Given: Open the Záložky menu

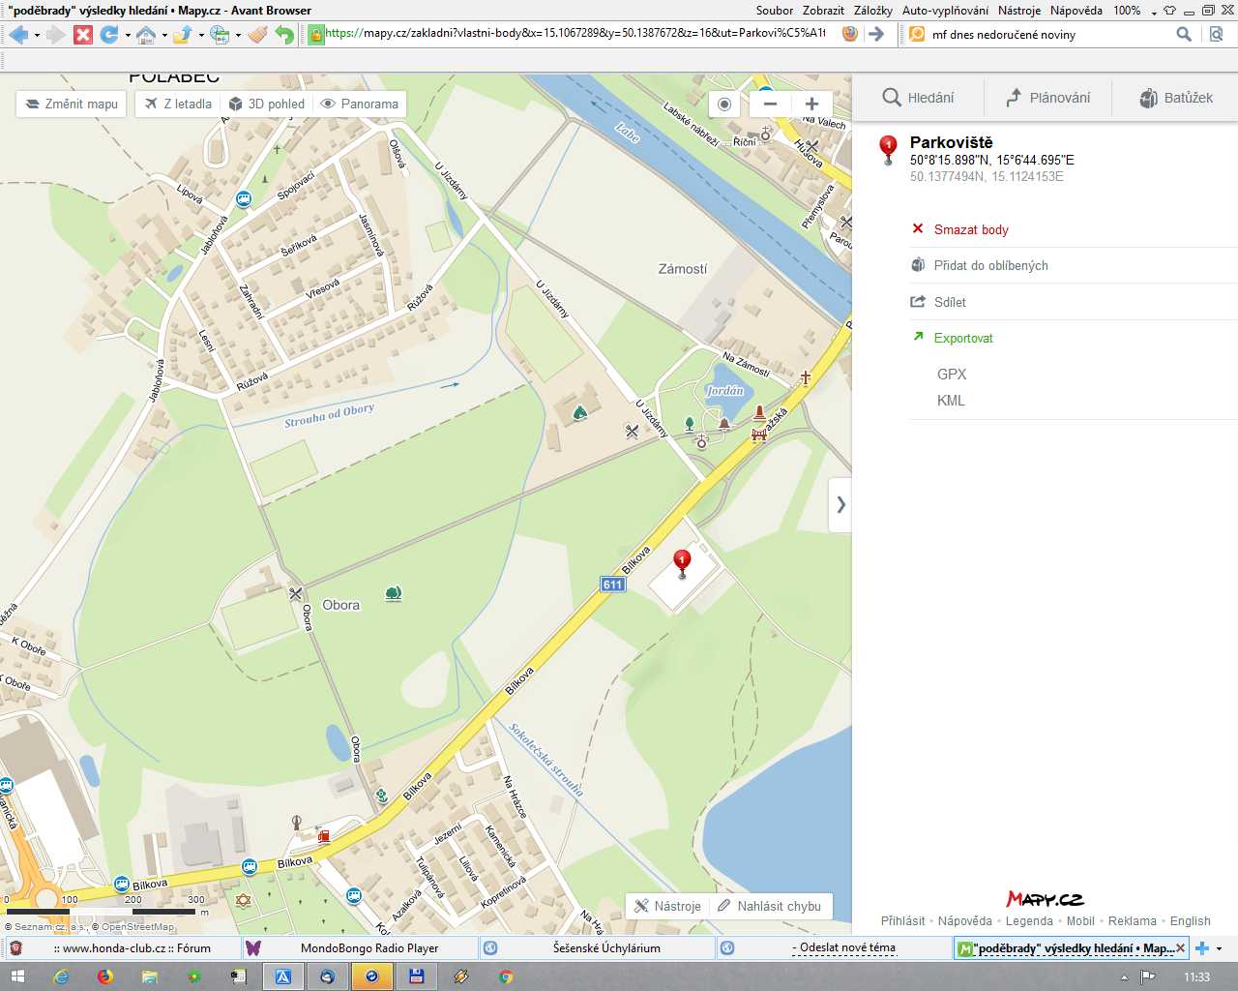Looking at the screenshot, I should coord(872,10).
